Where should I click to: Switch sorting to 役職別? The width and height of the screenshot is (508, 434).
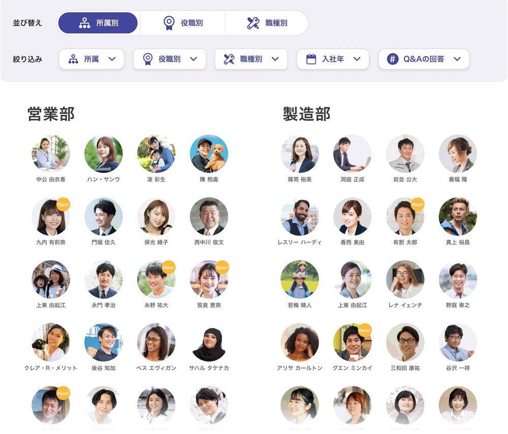tap(182, 23)
